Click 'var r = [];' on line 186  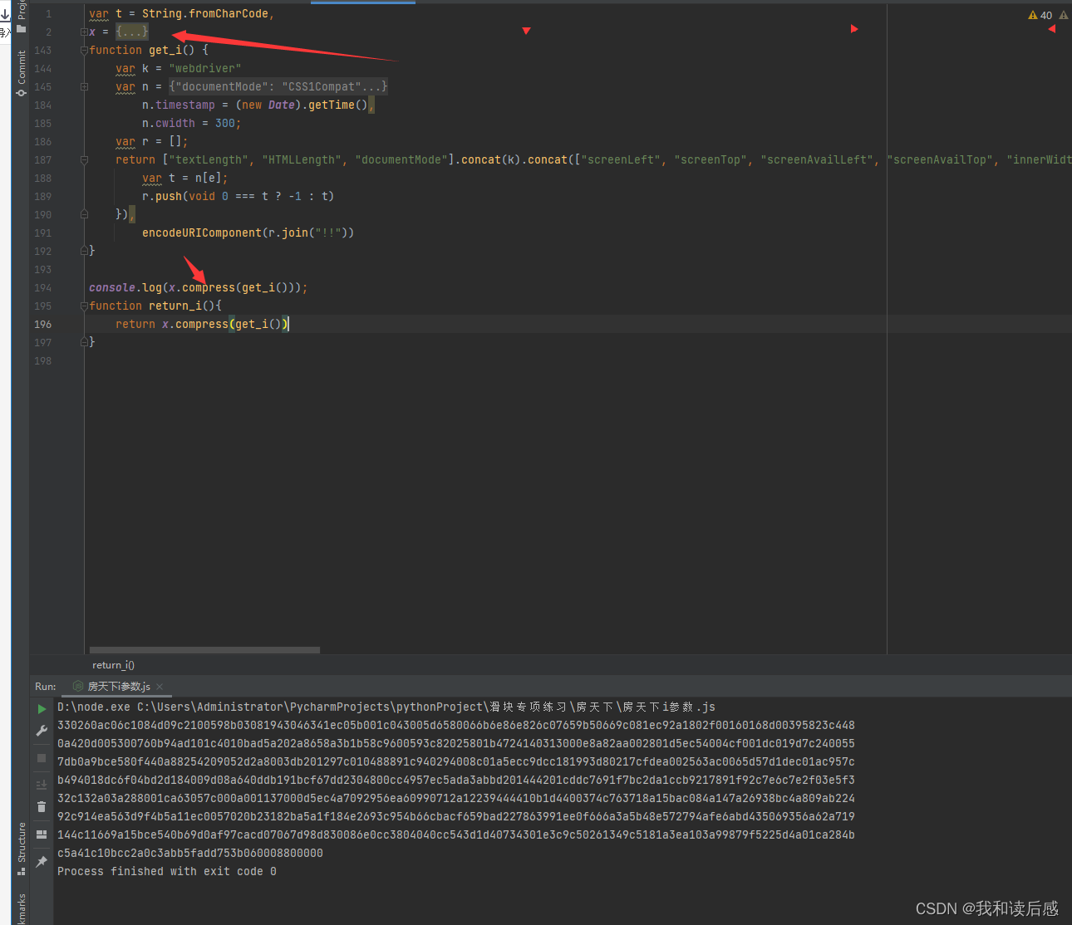pos(152,141)
